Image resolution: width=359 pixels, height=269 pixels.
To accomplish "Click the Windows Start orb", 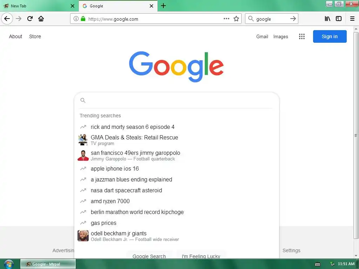I will pos(9,264).
